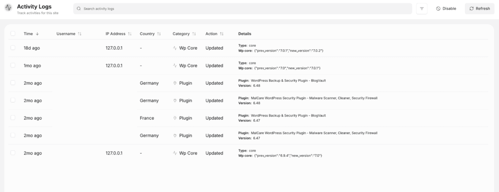Screen dimensions: 499x192
Task: Check the 6.9.4 to 7.0 row checkbox
Action: (13, 153)
